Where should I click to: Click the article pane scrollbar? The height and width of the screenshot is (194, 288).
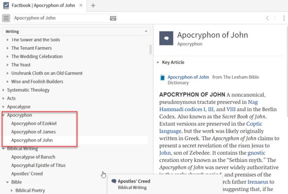click(x=287, y=72)
